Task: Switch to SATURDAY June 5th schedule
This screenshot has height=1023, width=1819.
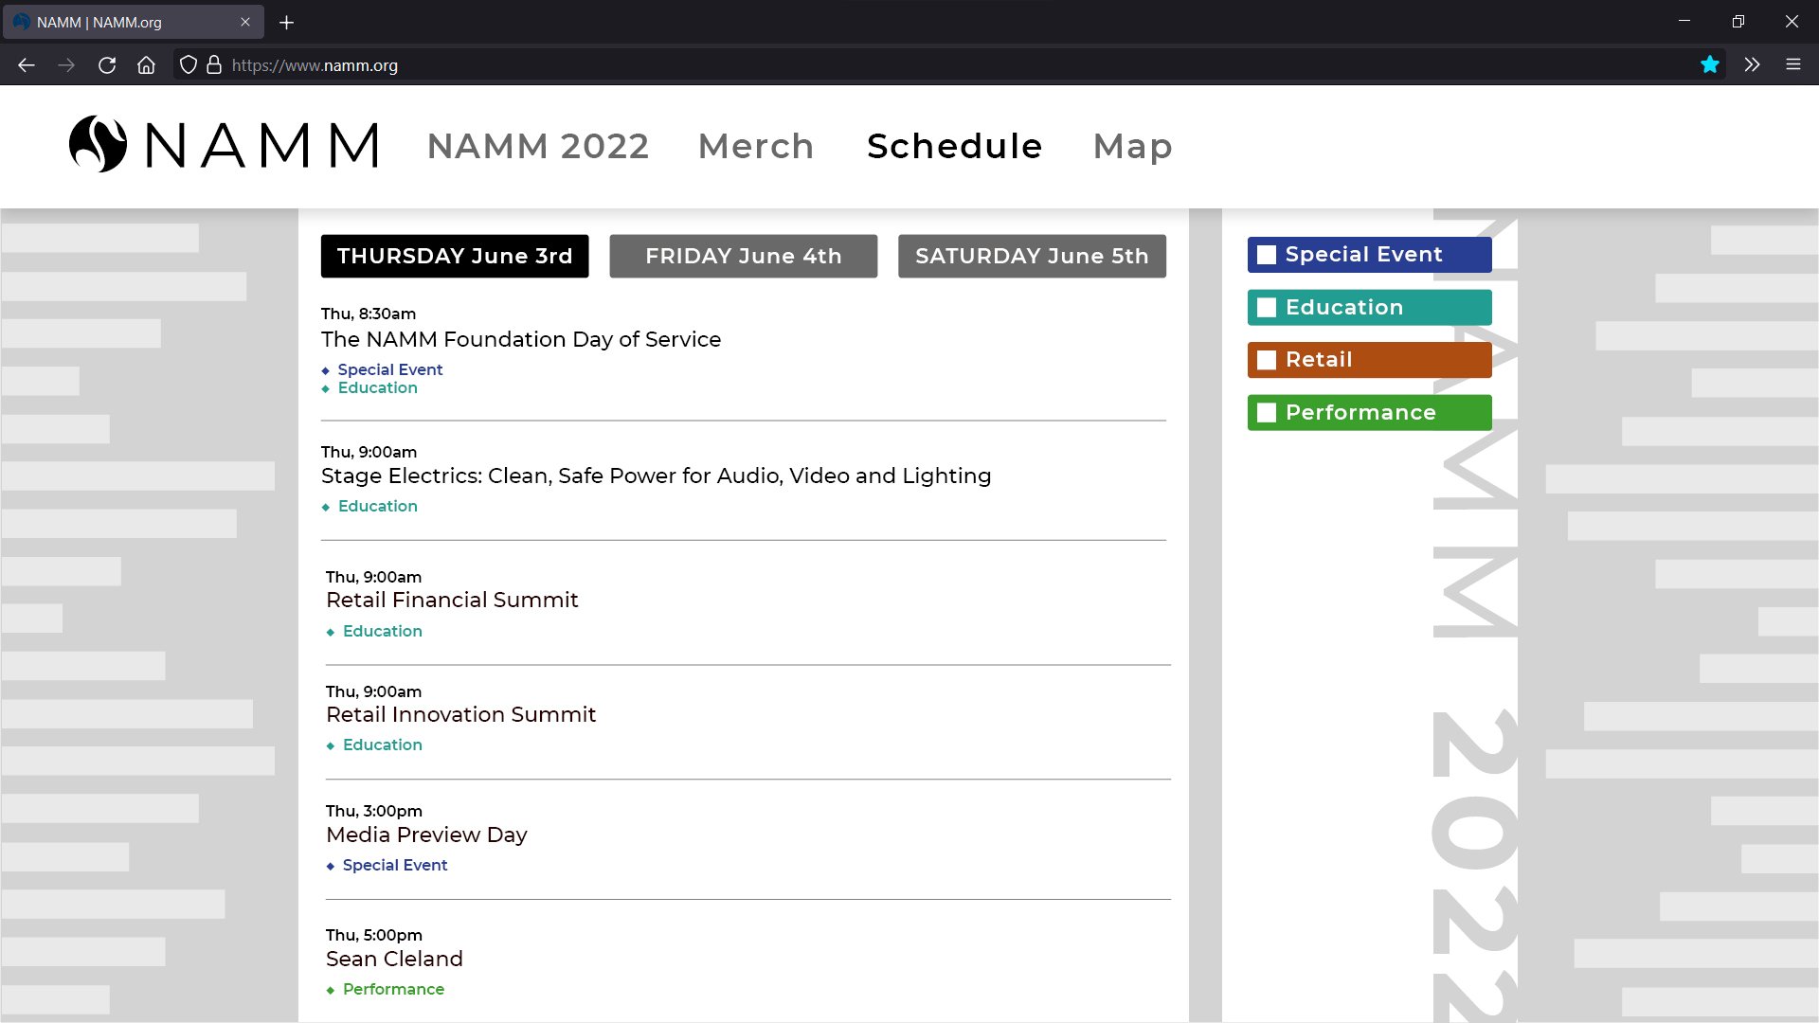Action: click(x=1032, y=256)
